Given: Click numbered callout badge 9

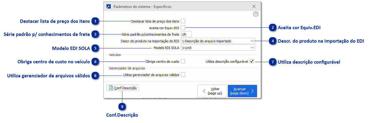Looking at the screenshot, I should click(x=122, y=107).
